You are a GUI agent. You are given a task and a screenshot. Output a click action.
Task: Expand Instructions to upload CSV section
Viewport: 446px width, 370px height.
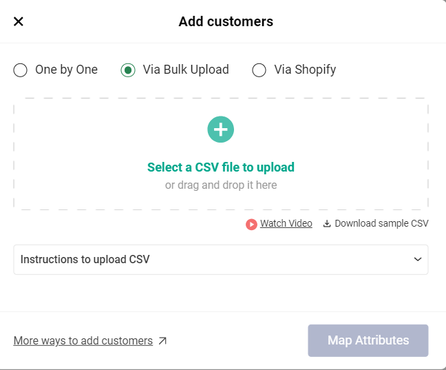(85, 260)
